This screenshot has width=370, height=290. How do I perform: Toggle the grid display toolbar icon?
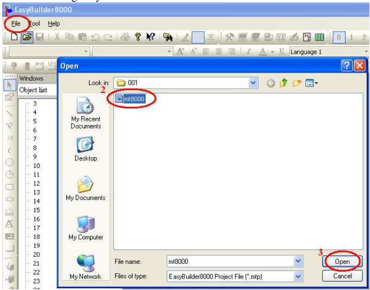coord(198,37)
